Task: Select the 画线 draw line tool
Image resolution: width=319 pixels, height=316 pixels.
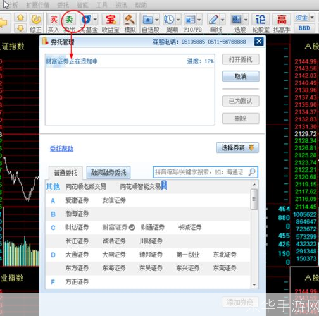Action: coord(213,20)
